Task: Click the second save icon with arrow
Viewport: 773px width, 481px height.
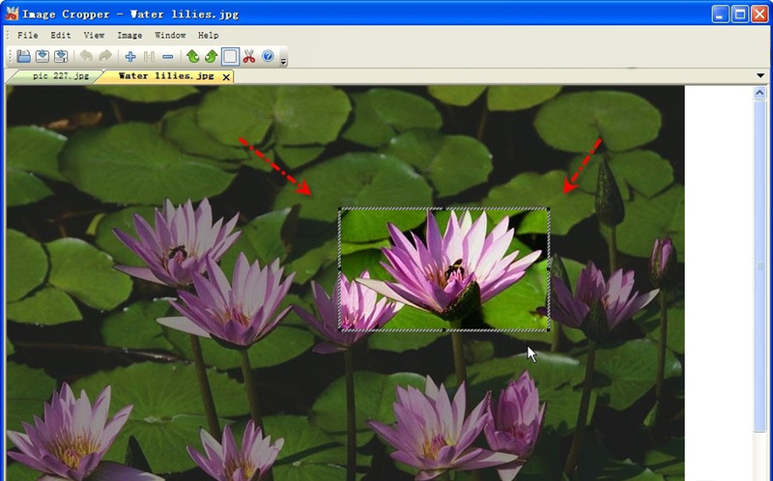Action: 43,56
